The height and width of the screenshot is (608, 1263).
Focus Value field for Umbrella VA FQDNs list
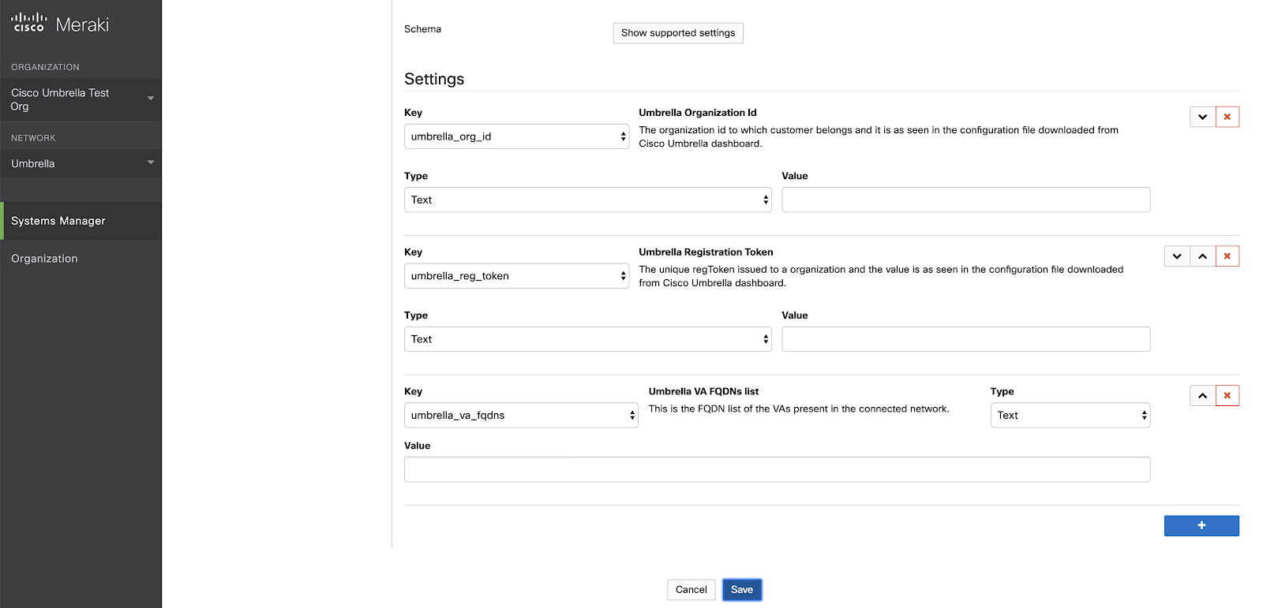[778, 469]
